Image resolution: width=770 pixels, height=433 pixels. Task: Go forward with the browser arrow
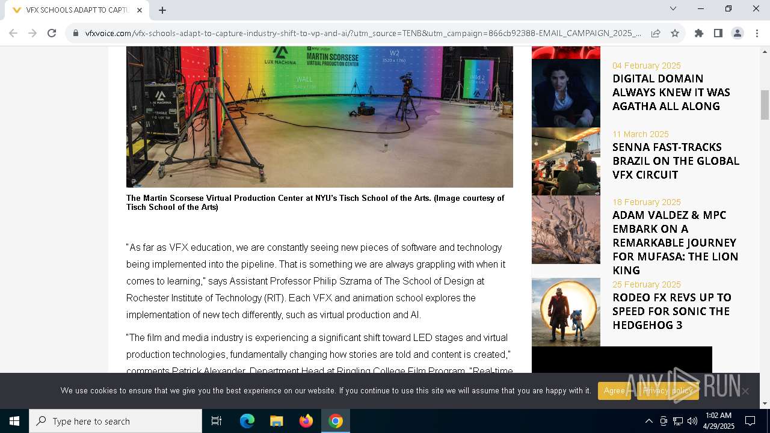[32, 33]
